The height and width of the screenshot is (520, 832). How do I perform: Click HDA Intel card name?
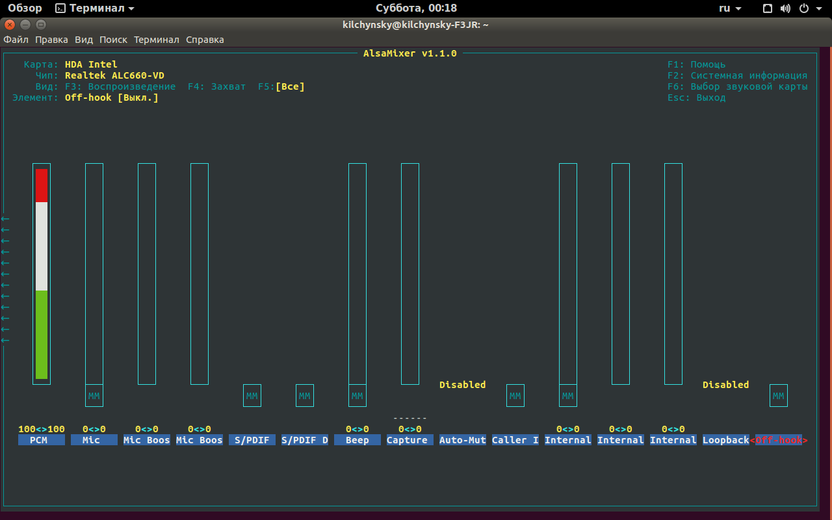[x=91, y=64]
